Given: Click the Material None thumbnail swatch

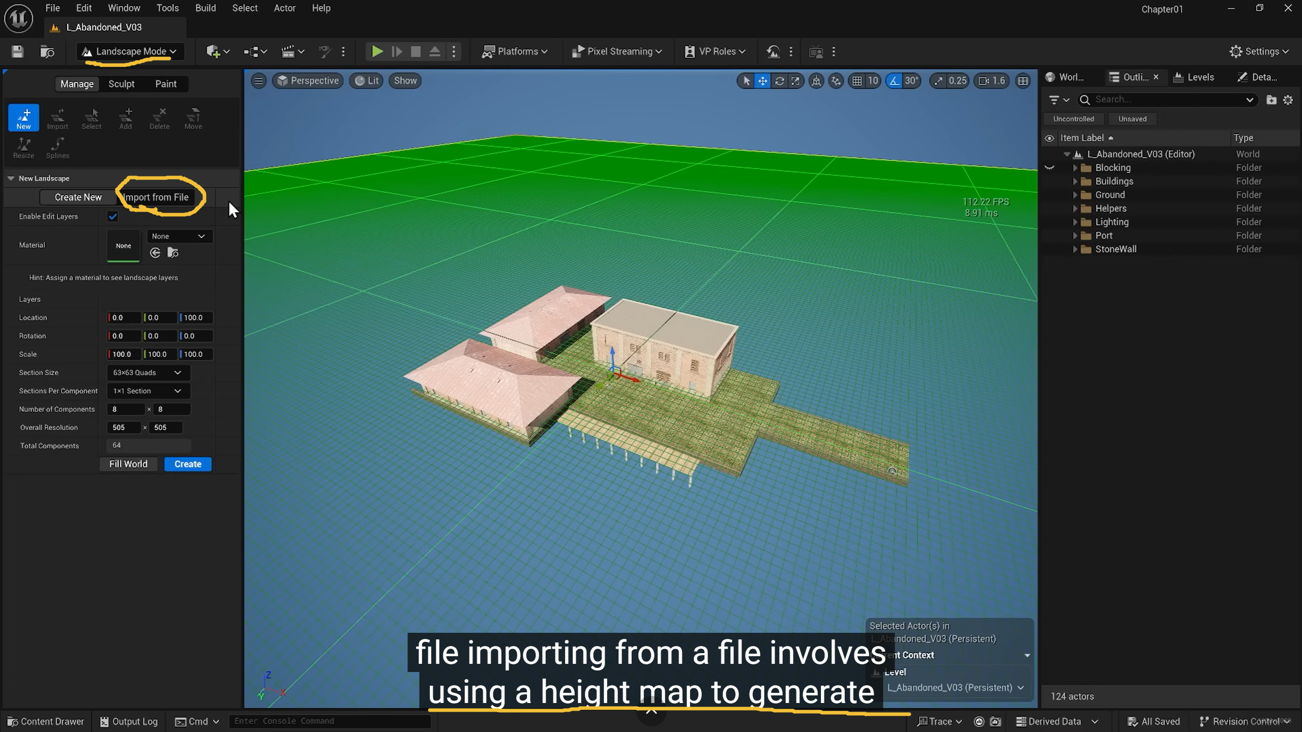Looking at the screenshot, I should point(123,246).
